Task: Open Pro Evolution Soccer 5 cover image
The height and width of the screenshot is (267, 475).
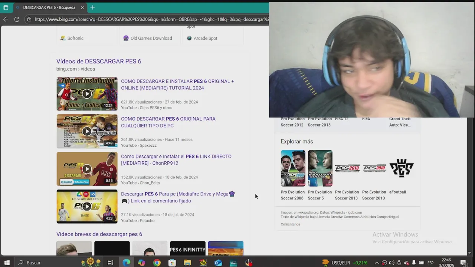Action: click(320, 168)
